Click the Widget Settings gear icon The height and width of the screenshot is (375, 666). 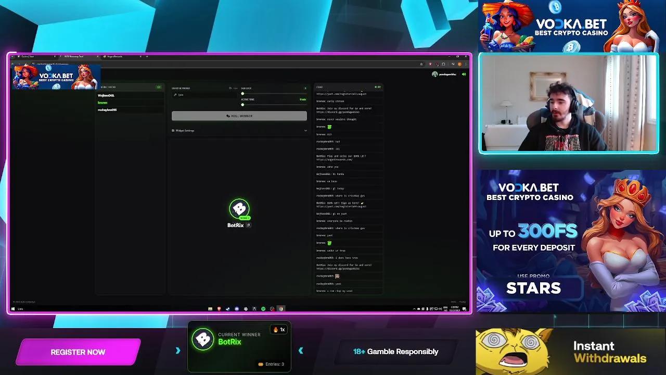coord(173,130)
